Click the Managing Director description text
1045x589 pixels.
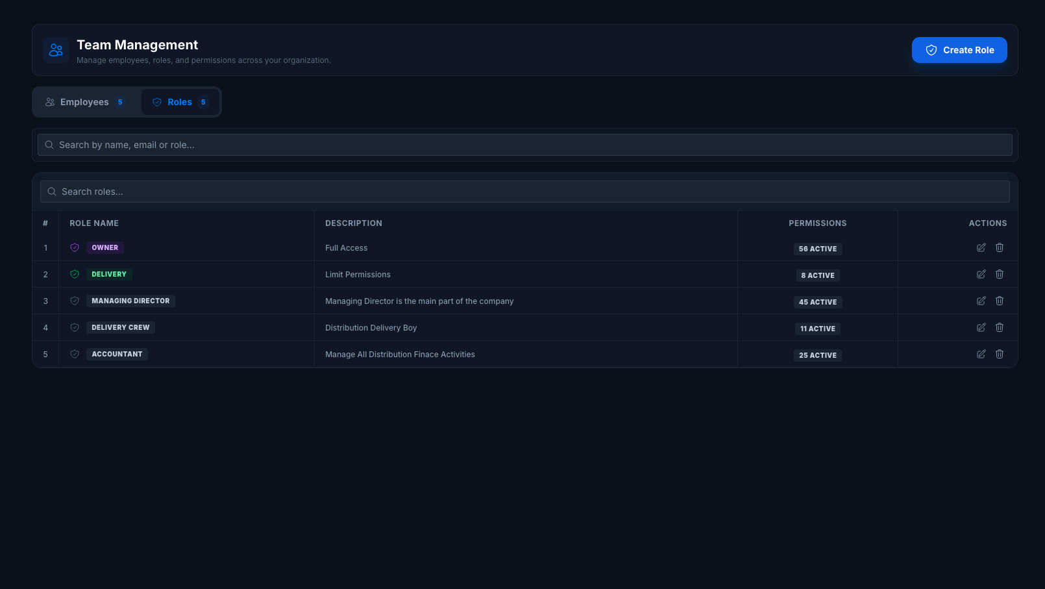419,301
